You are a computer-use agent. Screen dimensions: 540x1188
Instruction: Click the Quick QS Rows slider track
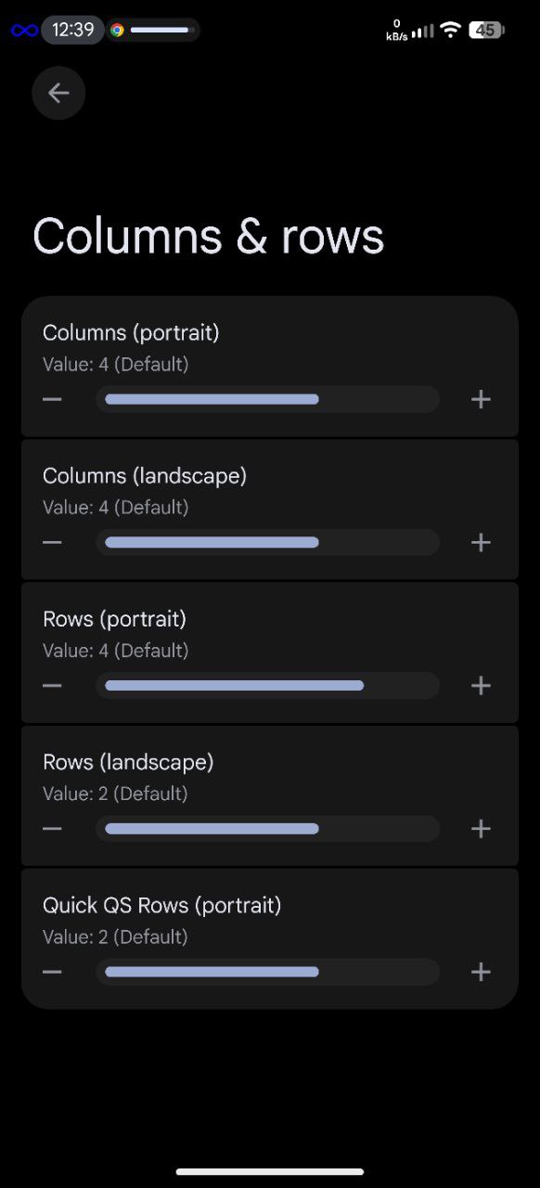click(x=267, y=972)
